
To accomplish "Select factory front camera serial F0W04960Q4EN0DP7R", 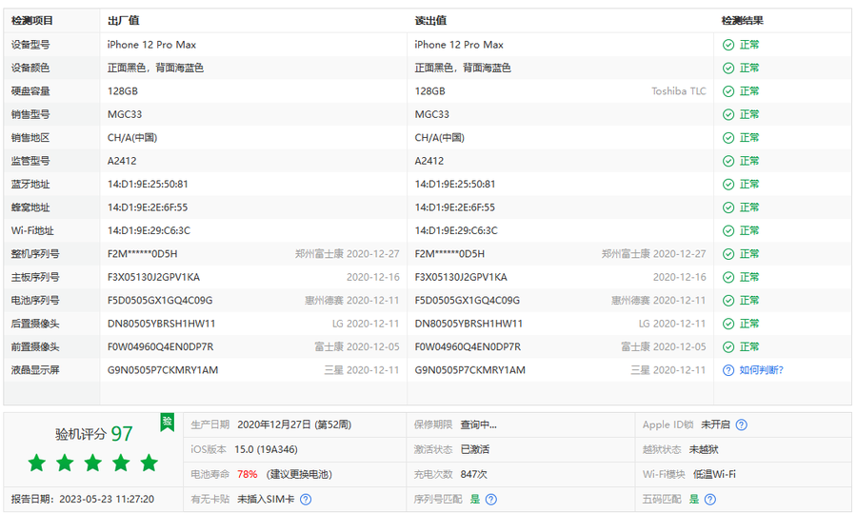I will (x=161, y=346).
